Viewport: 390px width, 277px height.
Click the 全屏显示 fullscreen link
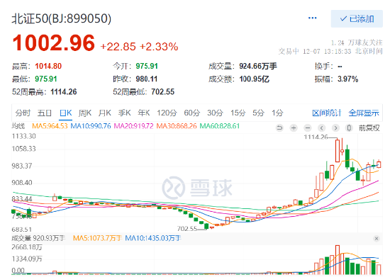[x=364, y=113]
